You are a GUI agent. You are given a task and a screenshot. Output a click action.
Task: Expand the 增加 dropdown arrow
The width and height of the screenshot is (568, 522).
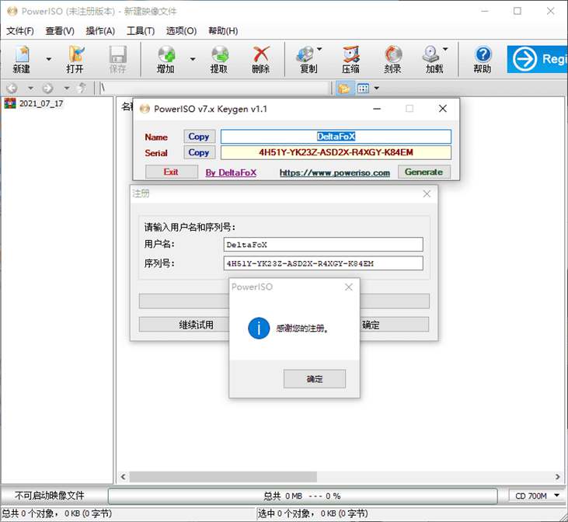coord(193,59)
